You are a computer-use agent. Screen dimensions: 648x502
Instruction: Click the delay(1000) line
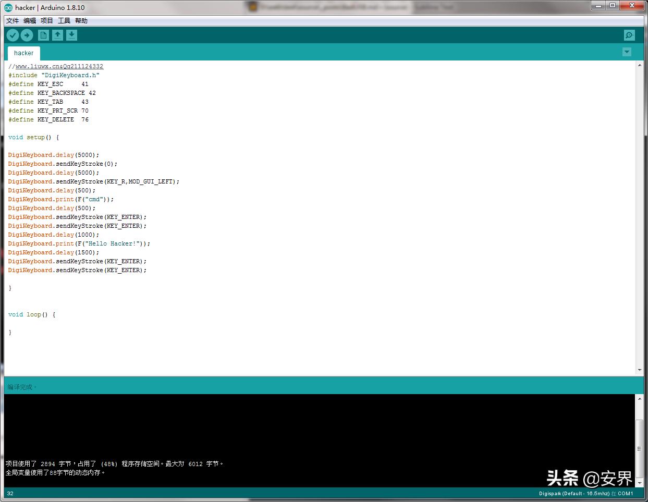pos(54,235)
